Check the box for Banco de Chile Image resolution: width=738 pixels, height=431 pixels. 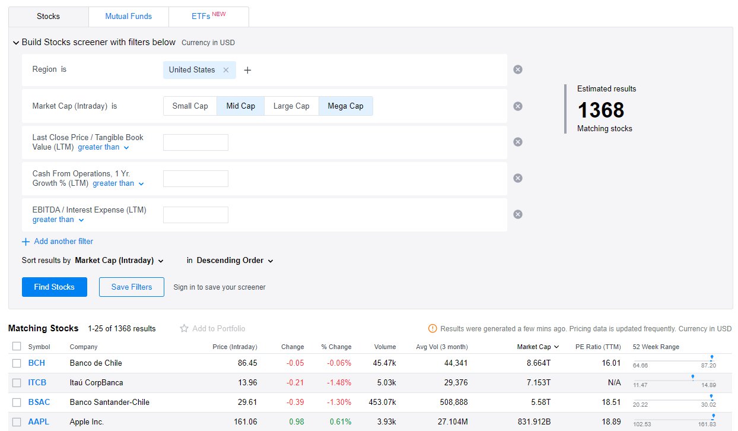click(17, 363)
